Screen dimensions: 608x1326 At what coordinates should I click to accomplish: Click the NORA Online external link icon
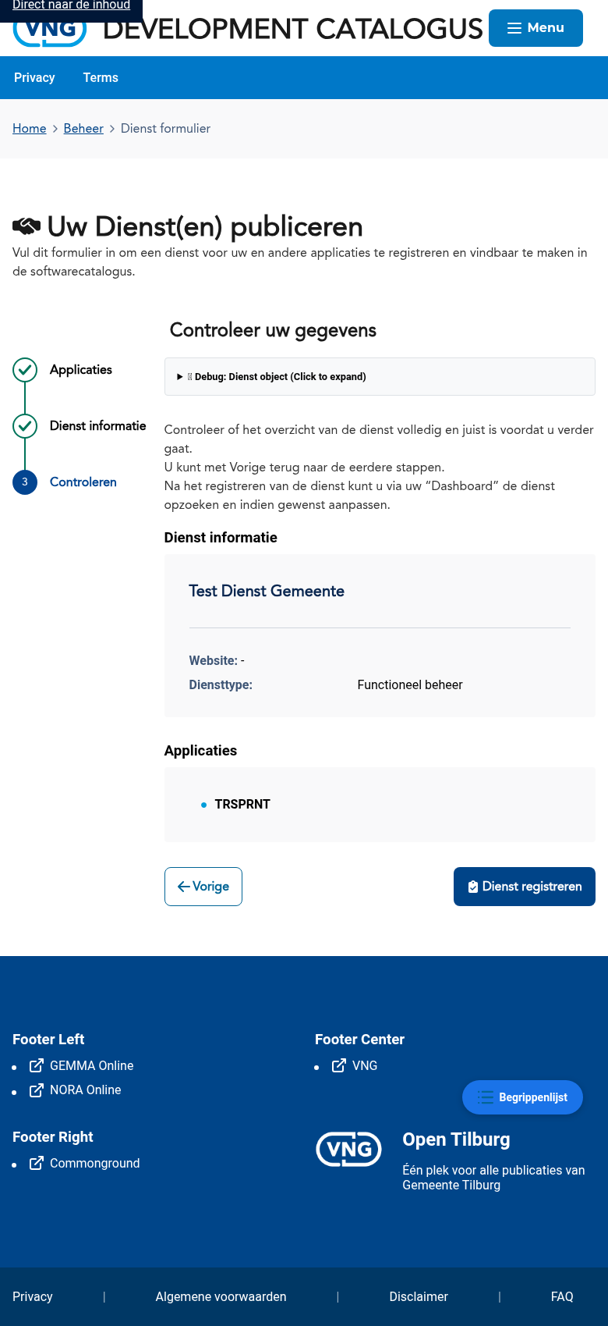point(37,1090)
